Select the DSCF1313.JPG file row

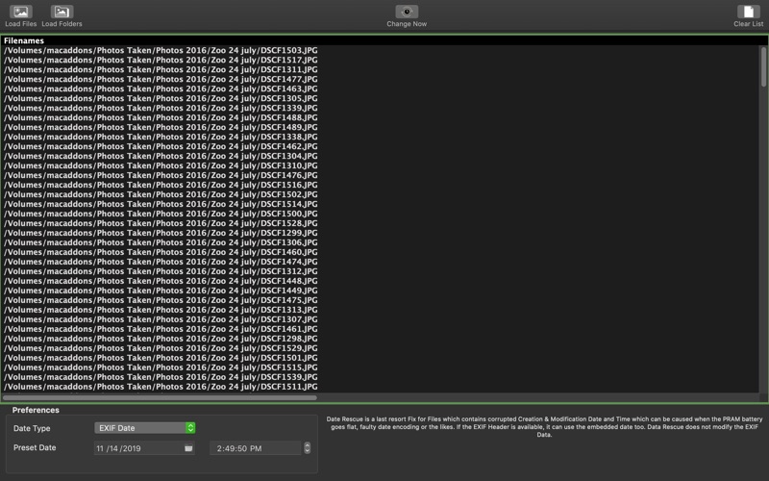pyautogui.click(x=381, y=310)
